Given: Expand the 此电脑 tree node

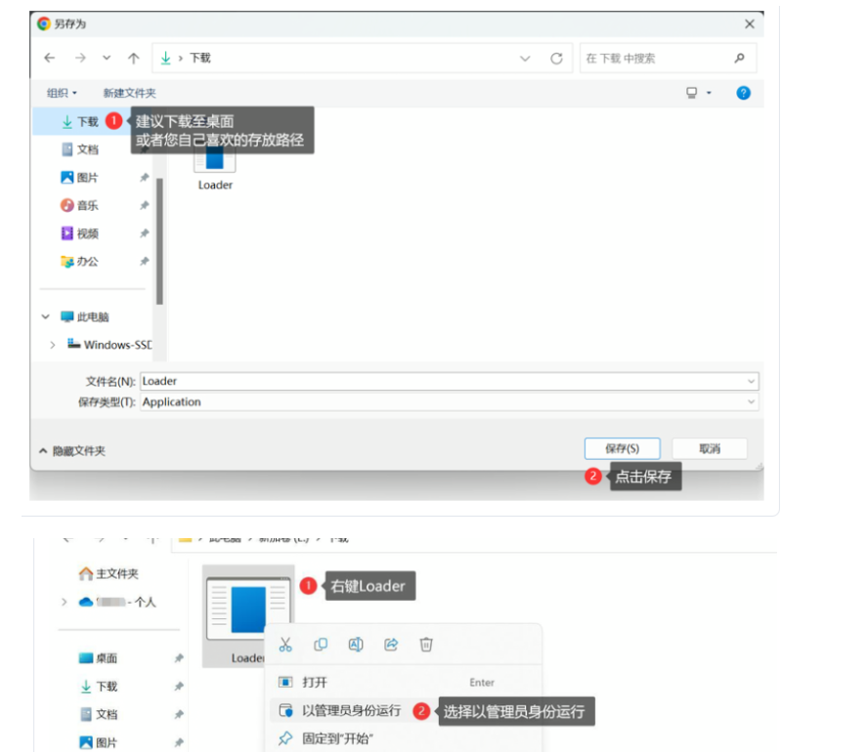Looking at the screenshot, I should (x=46, y=317).
